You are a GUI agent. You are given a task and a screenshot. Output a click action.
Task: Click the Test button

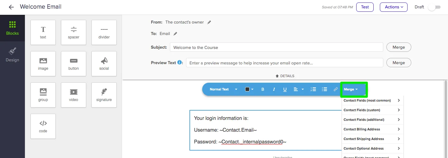click(x=365, y=7)
